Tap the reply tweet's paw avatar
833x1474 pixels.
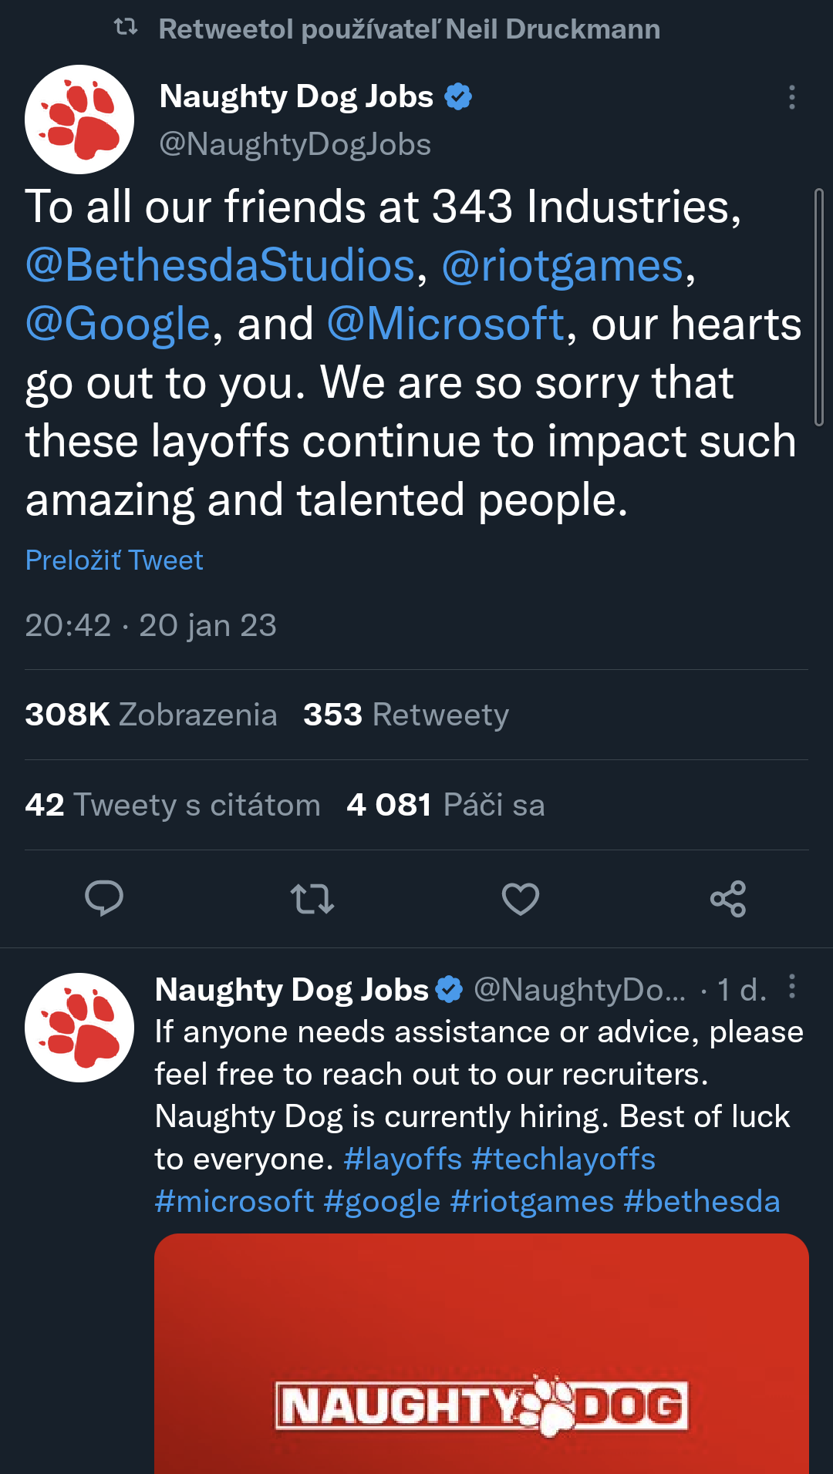pos(79,1028)
